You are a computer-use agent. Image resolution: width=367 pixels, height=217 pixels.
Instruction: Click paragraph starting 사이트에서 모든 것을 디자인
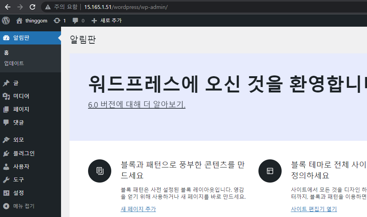pyautogui.click(x=329, y=193)
